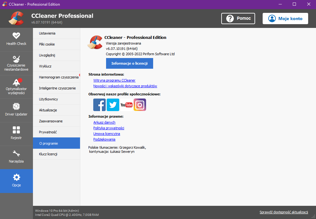Click Polskie tłumaczenie Grzegorz Kowalik text
Screen dimensions: 316x219
point(117,147)
